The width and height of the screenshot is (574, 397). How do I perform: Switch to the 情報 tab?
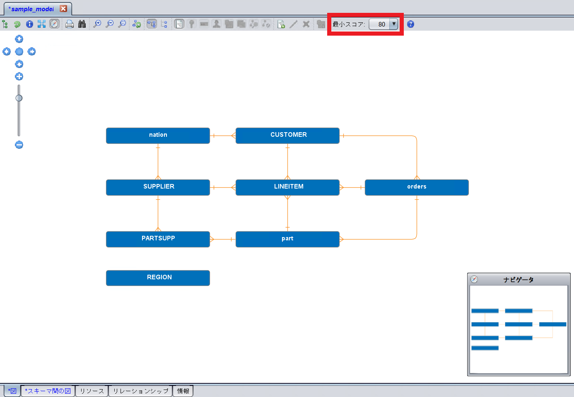pyautogui.click(x=183, y=391)
